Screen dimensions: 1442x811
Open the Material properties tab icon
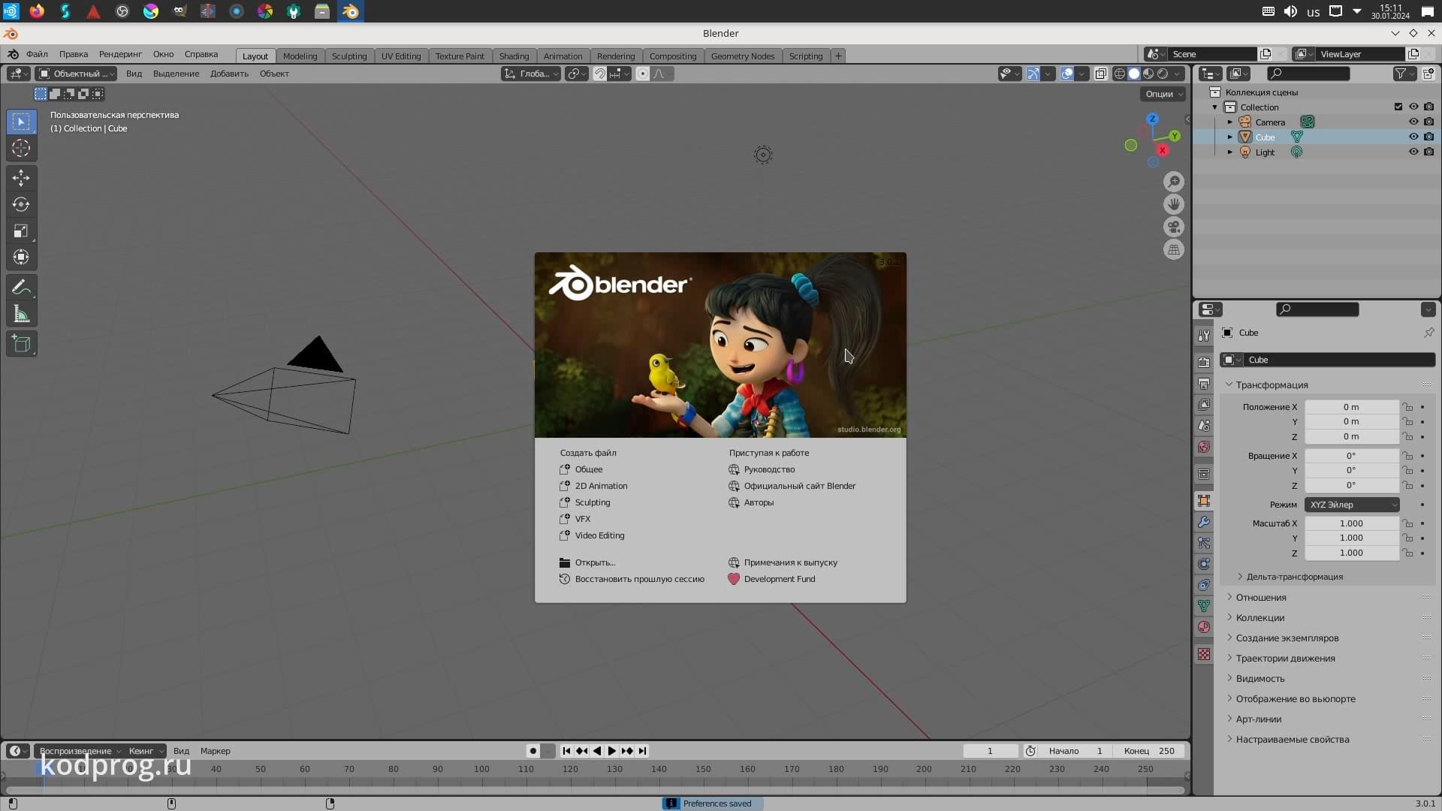tap(1204, 627)
